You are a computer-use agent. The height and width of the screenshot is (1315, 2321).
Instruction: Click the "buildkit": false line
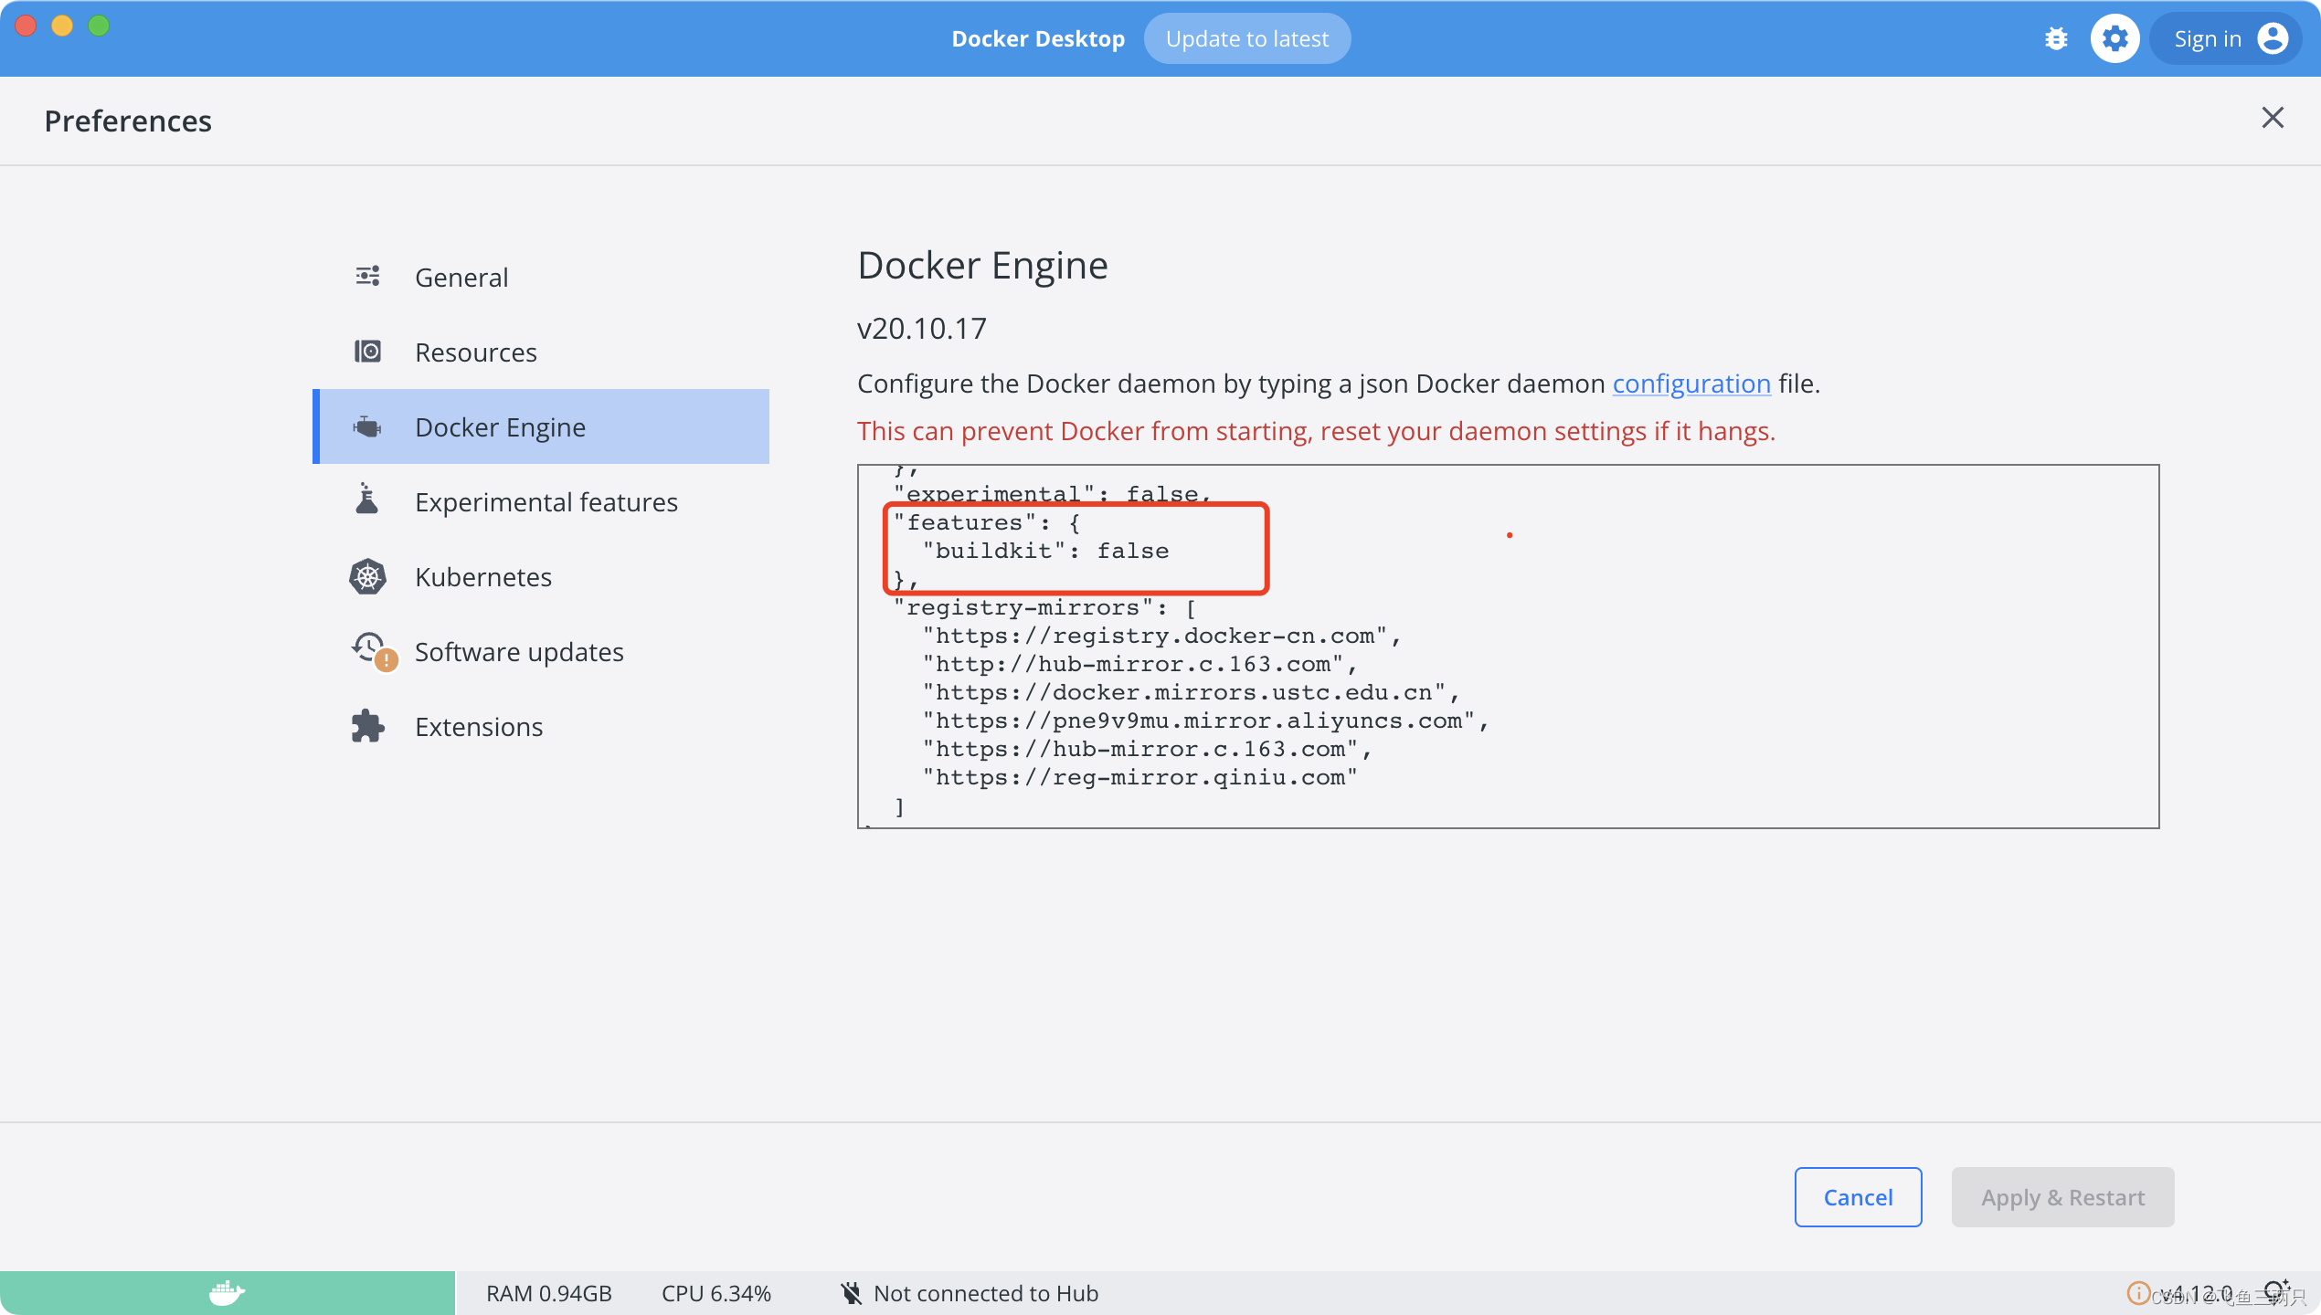click(1045, 551)
